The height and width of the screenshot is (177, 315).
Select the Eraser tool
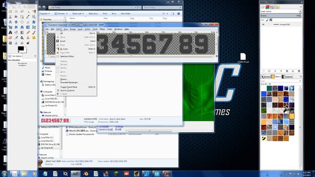[x=10, y=37]
